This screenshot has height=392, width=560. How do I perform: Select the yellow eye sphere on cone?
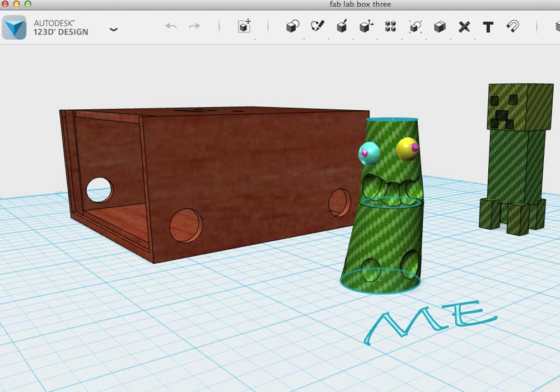[x=407, y=149]
